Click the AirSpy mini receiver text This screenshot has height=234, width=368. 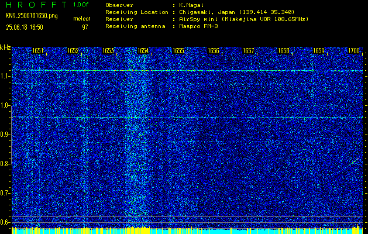(243, 19)
